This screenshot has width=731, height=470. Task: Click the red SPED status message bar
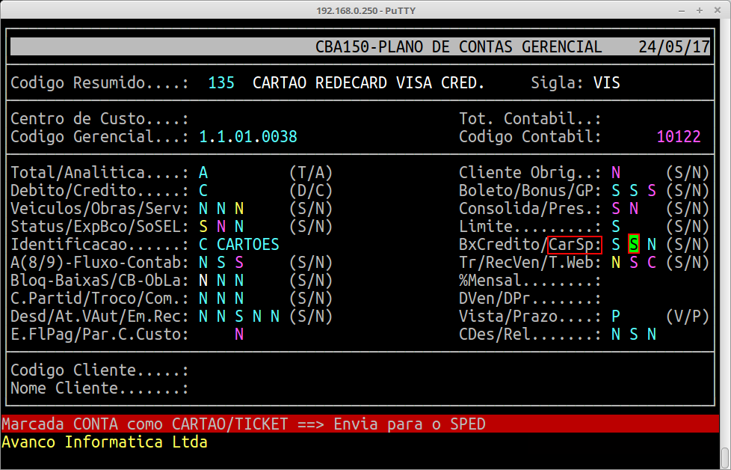coord(359,424)
